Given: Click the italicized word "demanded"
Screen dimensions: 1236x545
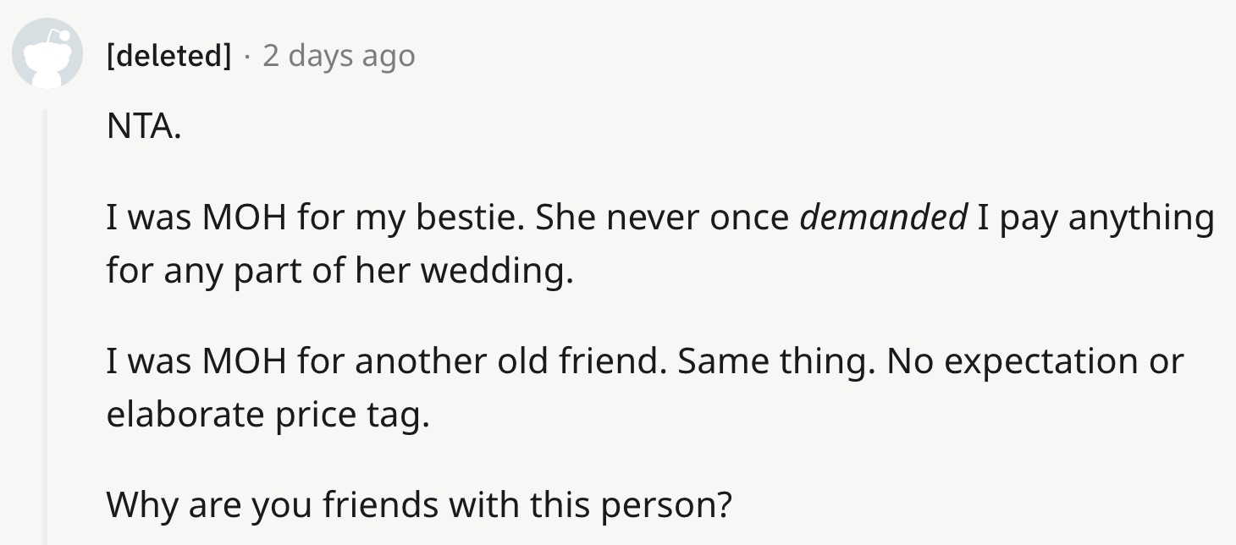Looking at the screenshot, I should point(884,217).
